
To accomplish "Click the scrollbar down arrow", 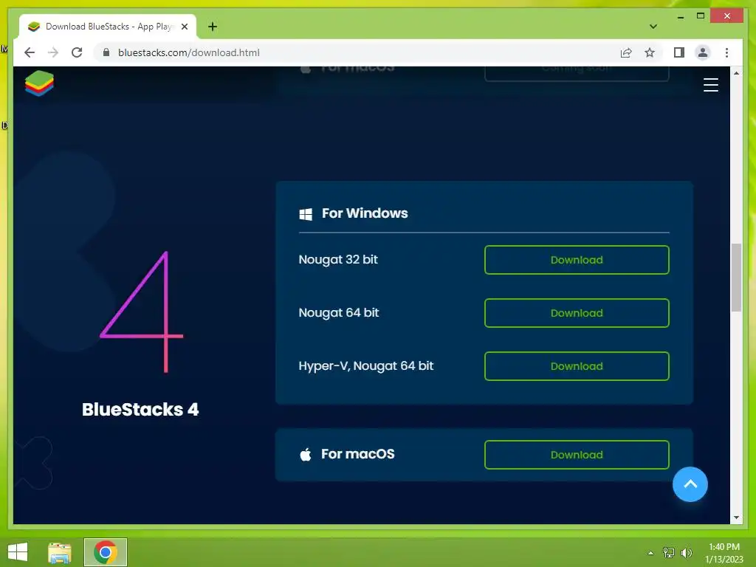I will (736, 518).
